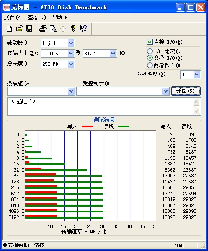Click the NUM status bar indicator
Viewport: 208px width, 251px height.
point(178,245)
